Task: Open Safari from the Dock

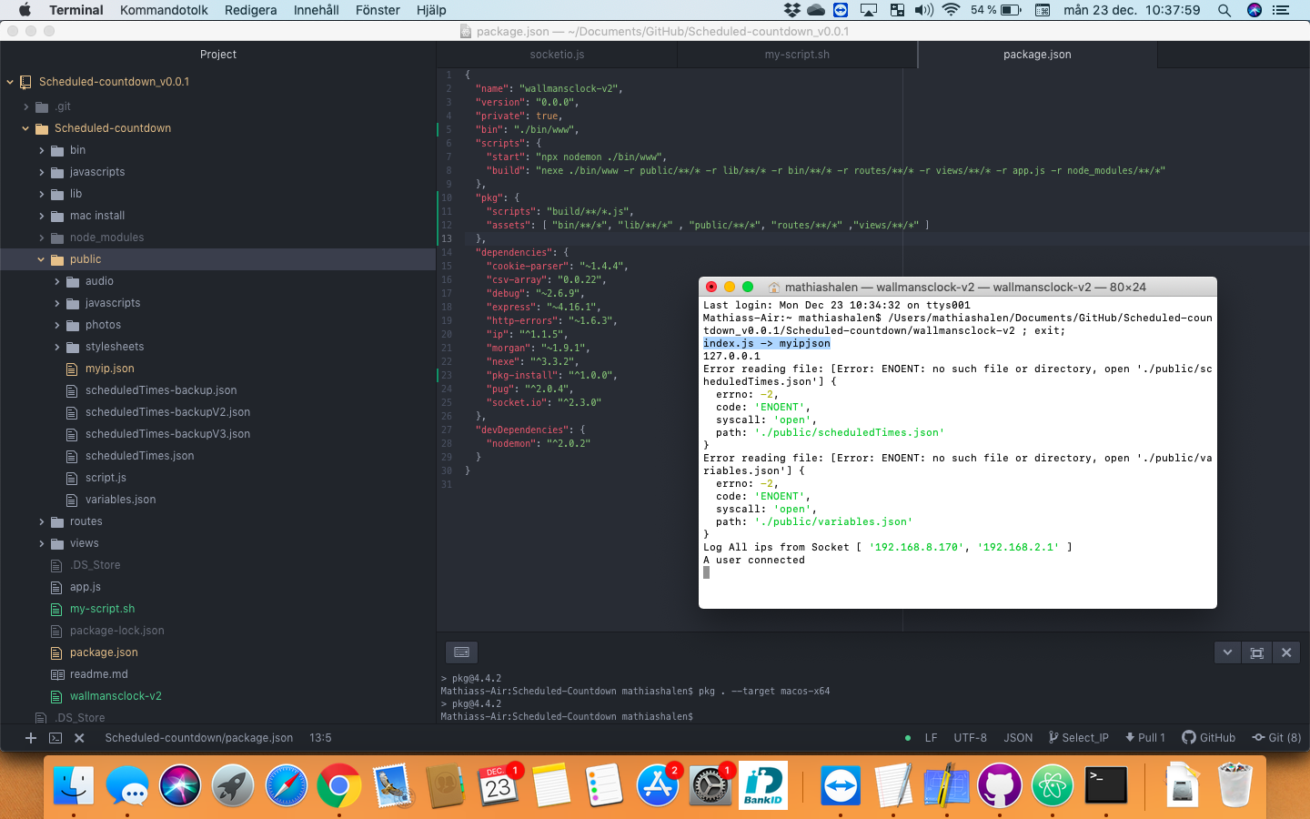Action: 286,785
